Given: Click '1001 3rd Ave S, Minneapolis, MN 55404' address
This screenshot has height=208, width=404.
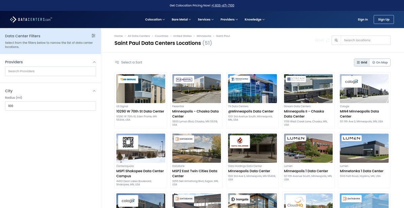Looking at the screenshot, I should [x=252, y=178].
